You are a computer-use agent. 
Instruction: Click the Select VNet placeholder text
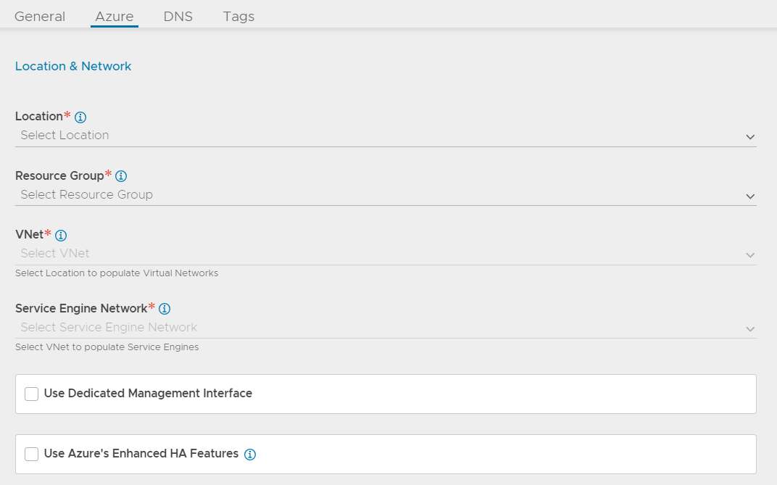tap(55, 254)
